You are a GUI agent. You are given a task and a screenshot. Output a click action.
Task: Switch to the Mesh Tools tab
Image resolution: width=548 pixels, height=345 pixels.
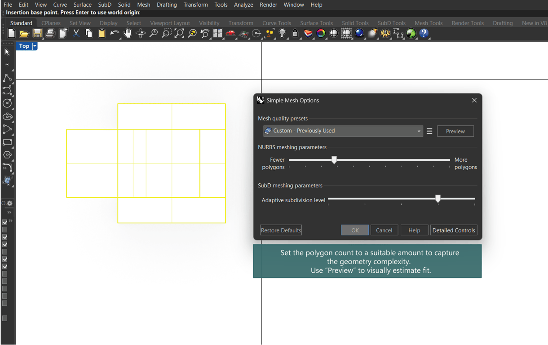(x=429, y=23)
